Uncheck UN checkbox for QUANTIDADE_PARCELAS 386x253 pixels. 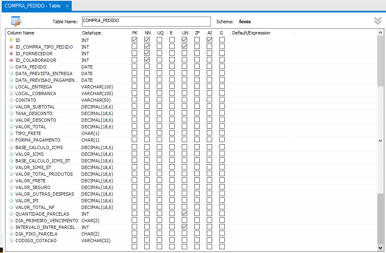coord(184,213)
